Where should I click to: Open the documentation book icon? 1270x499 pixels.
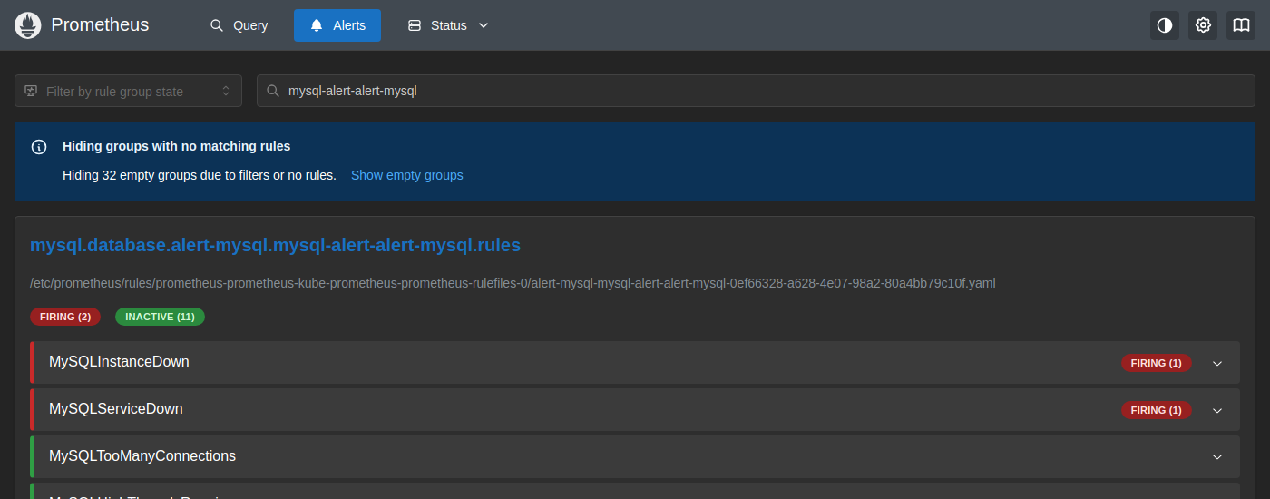(1241, 25)
